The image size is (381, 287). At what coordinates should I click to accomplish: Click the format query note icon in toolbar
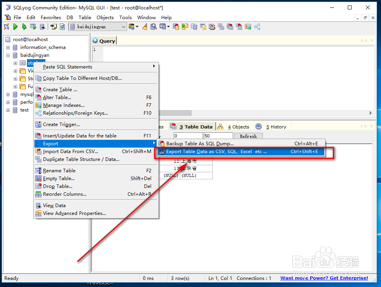tap(54, 27)
